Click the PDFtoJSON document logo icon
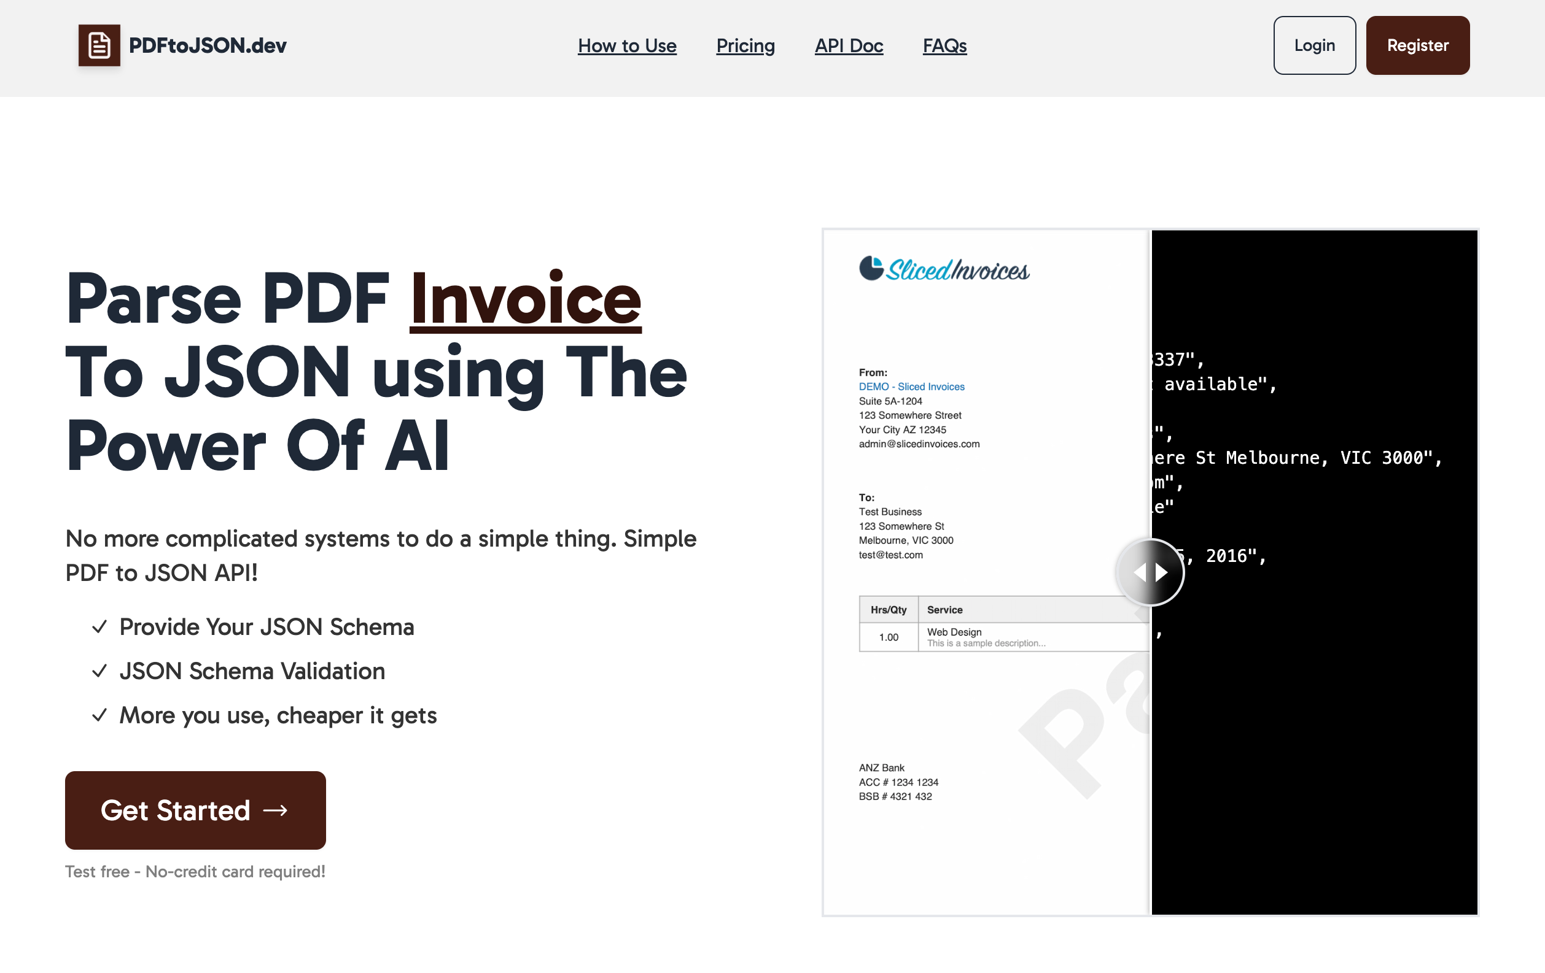The width and height of the screenshot is (1545, 973). 99,45
